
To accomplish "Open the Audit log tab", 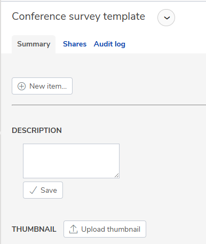I will pos(109,44).
